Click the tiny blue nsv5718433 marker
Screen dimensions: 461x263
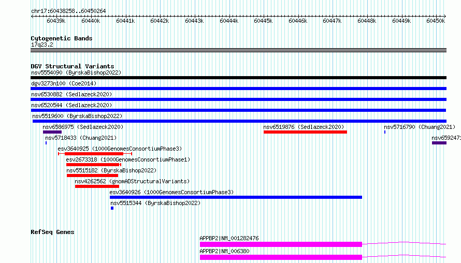pyautogui.click(x=46, y=143)
